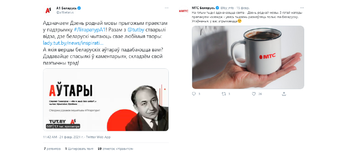View the 7 retweets list
The image size is (351, 156).
52,149
